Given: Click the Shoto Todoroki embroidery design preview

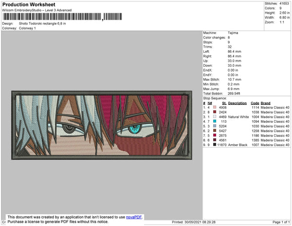Looking at the screenshot, I should tap(102, 125).
